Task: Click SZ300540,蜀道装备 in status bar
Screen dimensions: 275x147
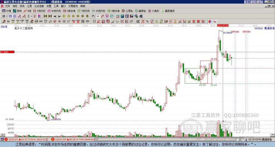Action: [260, 139]
